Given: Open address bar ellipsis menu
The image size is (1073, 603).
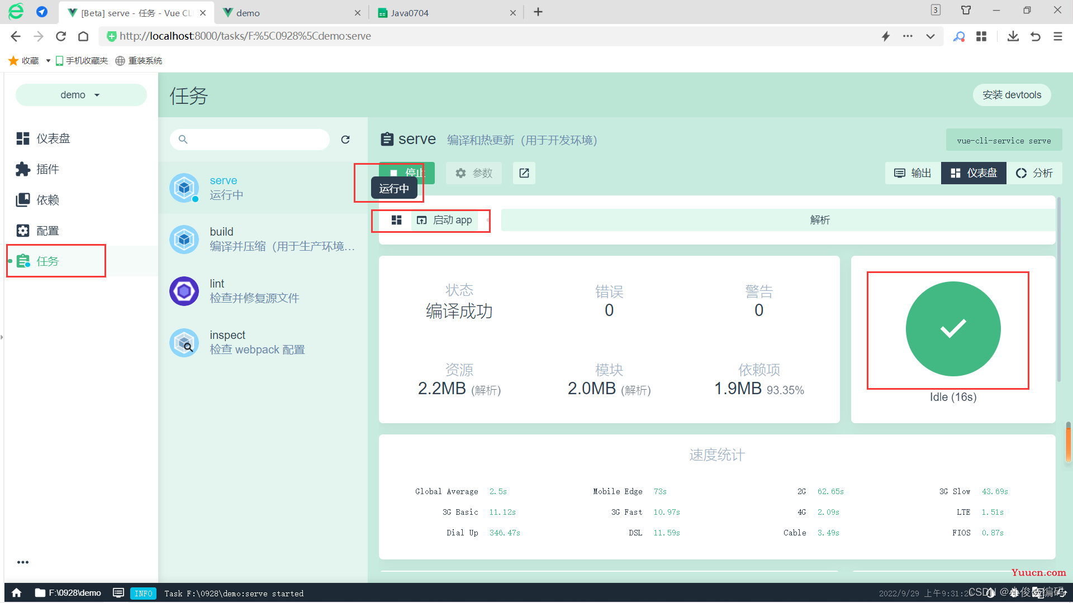Looking at the screenshot, I should [908, 36].
